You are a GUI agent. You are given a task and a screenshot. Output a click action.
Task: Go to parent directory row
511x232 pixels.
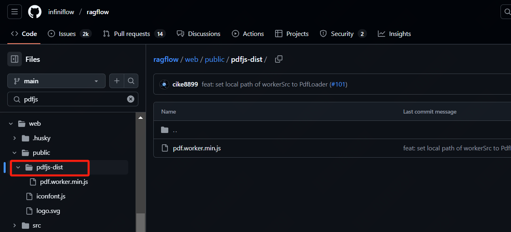pos(332,130)
